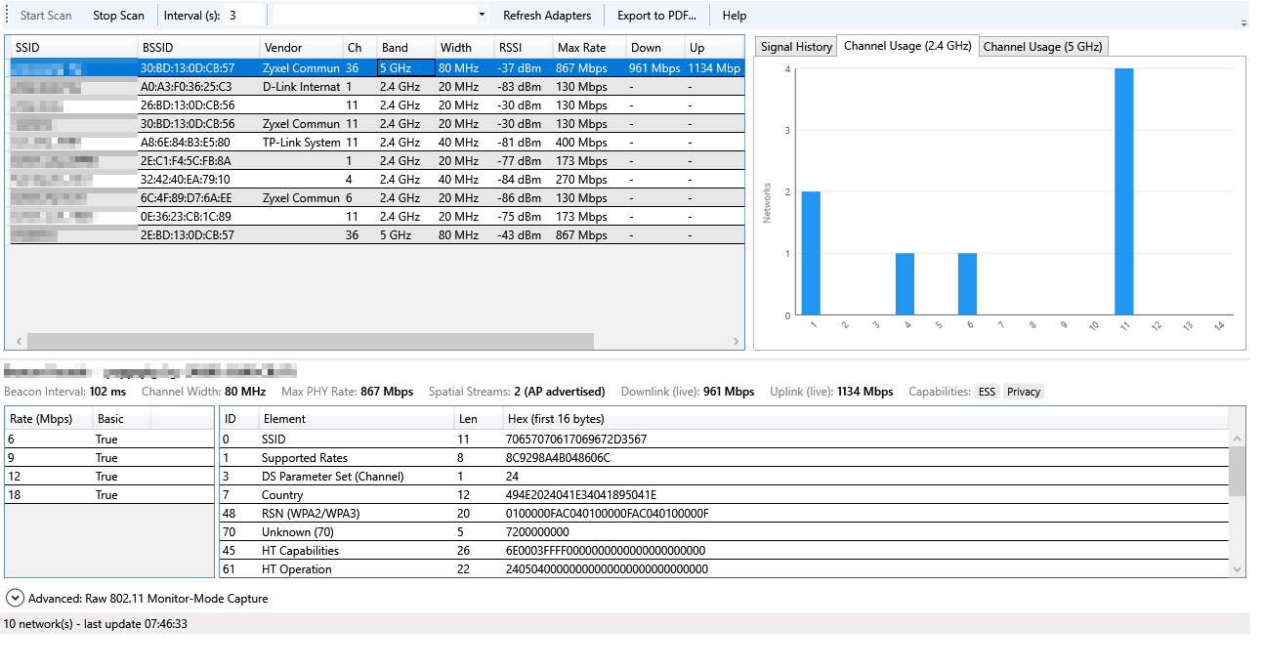Click the channel 6 bar in chart
1264x670 pixels.
tap(967, 284)
